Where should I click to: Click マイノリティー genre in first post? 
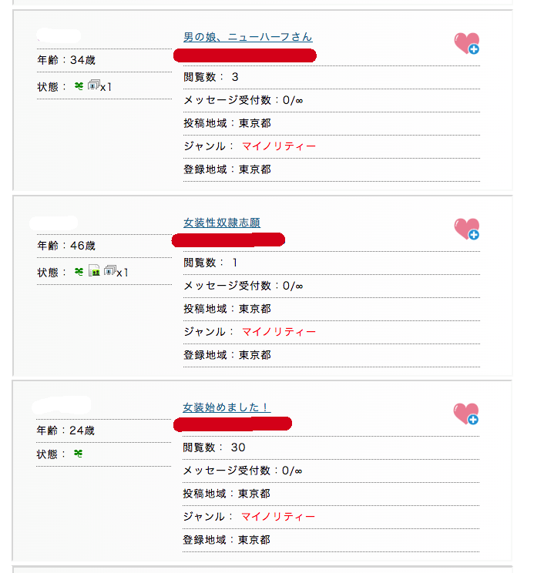[279, 146]
